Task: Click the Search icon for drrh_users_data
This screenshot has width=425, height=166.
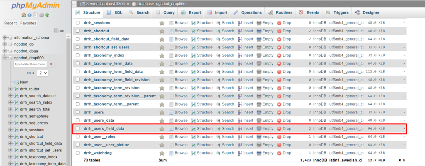Action: click(218, 120)
